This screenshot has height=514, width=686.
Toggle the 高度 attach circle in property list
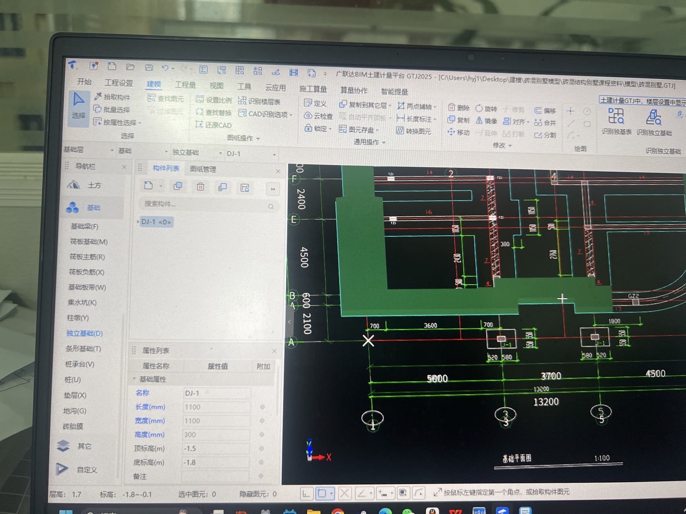(x=261, y=435)
